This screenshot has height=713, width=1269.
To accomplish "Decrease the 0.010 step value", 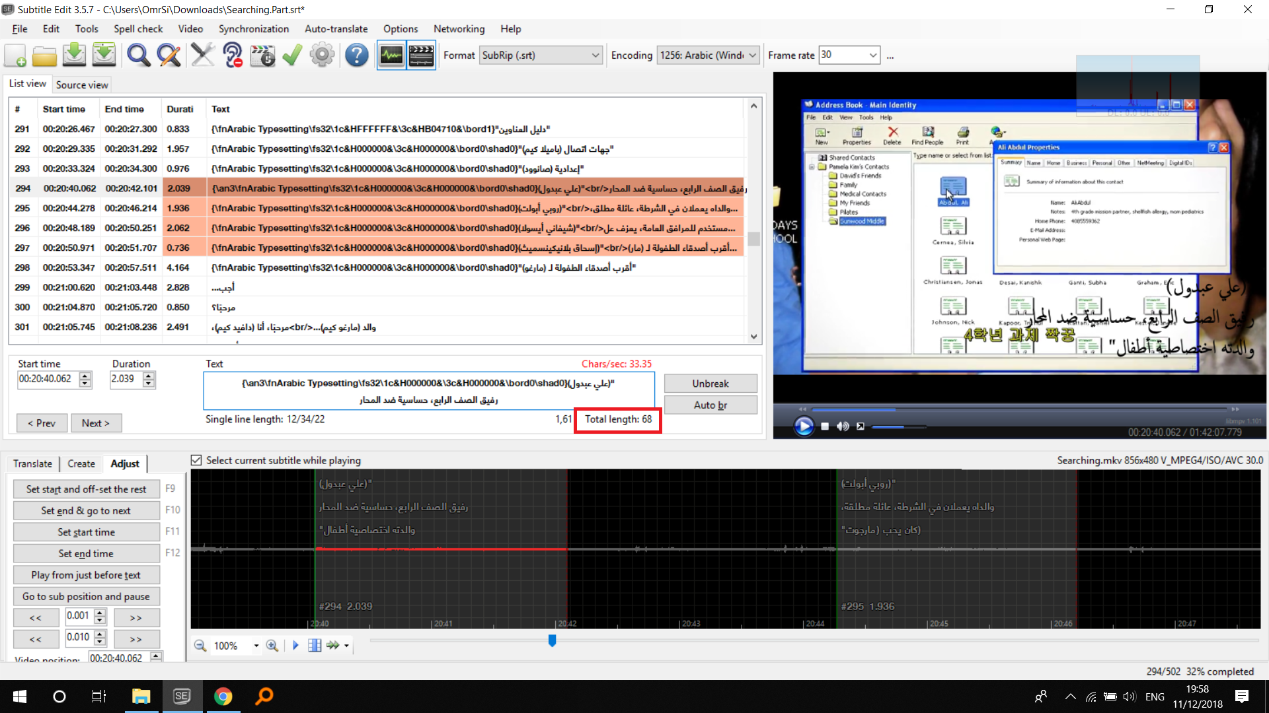I will coord(100,642).
